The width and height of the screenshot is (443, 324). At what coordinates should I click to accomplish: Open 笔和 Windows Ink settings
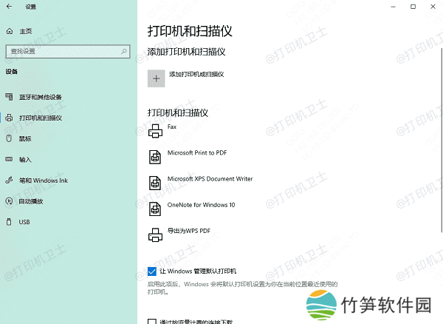point(44,180)
